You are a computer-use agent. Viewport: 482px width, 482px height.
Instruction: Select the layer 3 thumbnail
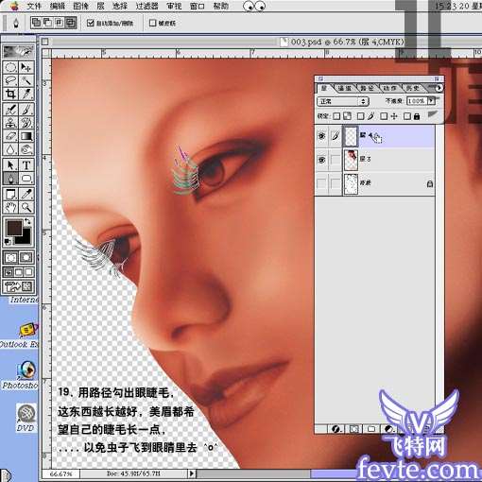(x=351, y=160)
